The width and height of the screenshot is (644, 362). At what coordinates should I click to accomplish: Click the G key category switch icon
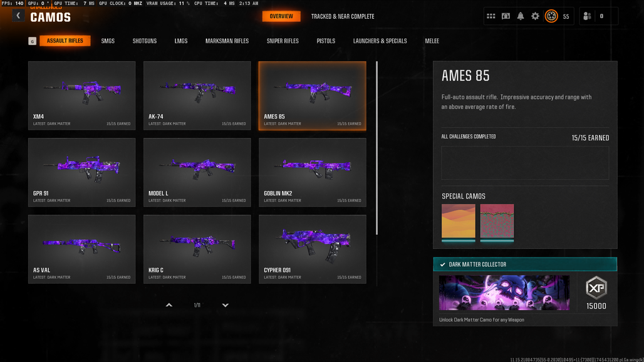tap(33, 41)
